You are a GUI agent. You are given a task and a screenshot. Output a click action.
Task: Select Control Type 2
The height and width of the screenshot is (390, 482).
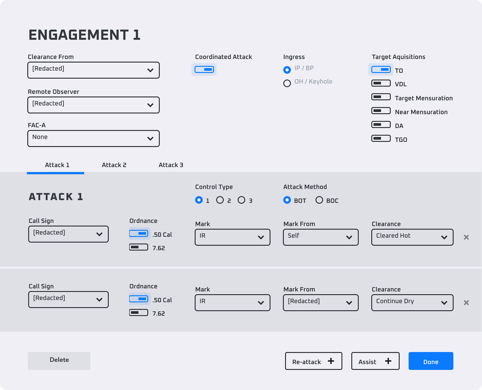(220, 200)
